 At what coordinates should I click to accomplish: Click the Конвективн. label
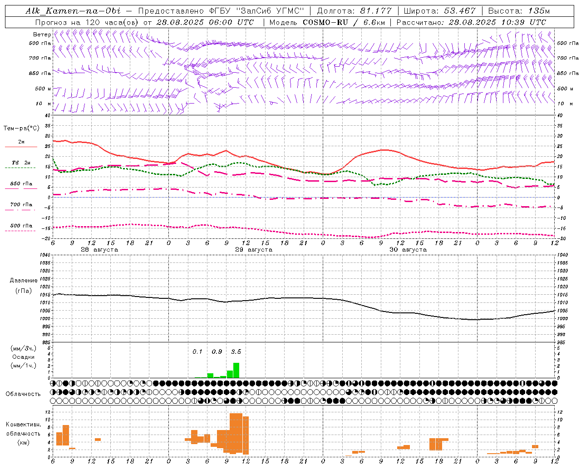coord(23,425)
